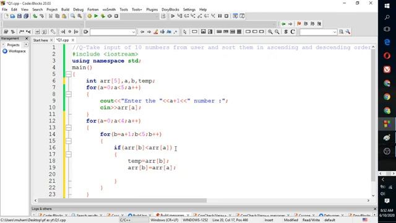Click the Rebuild icon
Viewport: 396px width, 223px height.
click(110, 16)
